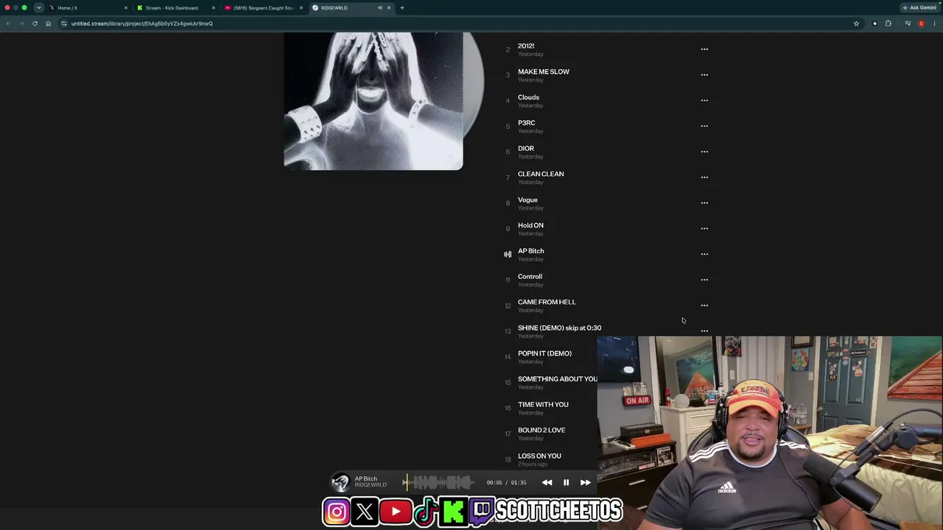The width and height of the screenshot is (943, 530).
Task: Play the track CAME FROM HELL
Action: [547, 302]
